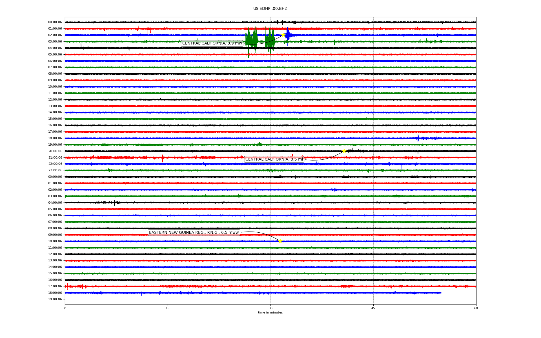Viewport: 541px width, 338px height.
Task: Click the 19:00:06 row label at the bottom
Action: [55, 299]
